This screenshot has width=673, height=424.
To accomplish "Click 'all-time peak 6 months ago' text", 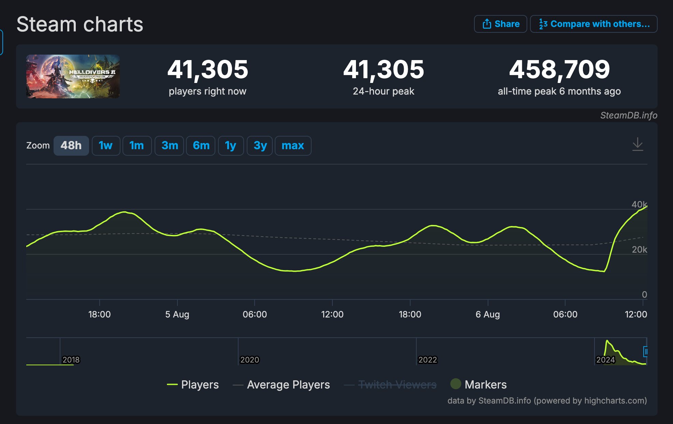I will pyautogui.click(x=559, y=91).
